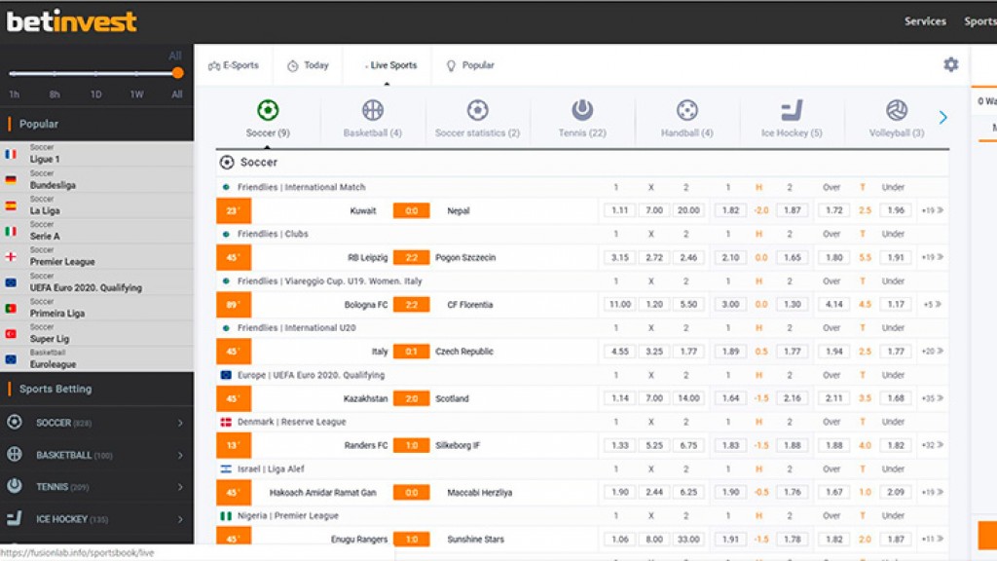Image resolution: width=997 pixels, height=561 pixels.
Task: Click the Ice Hockey icon in the sidebar
Action: [x=14, y=519]
